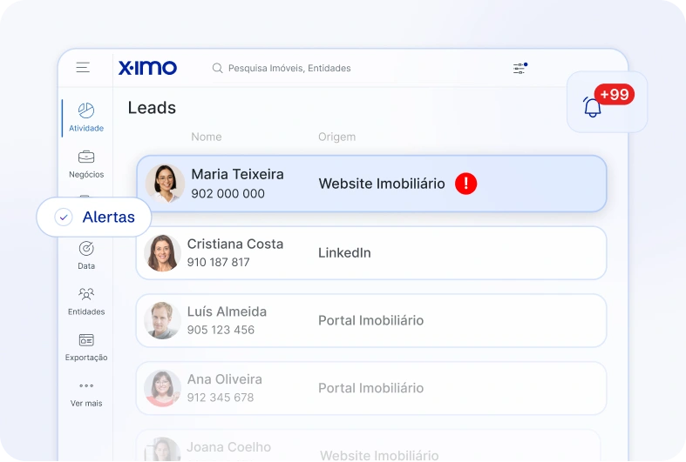The width and height of the screenshot is (686, 462).
Task: Click the Alertas pill label
Action: [x=108, y=217]
